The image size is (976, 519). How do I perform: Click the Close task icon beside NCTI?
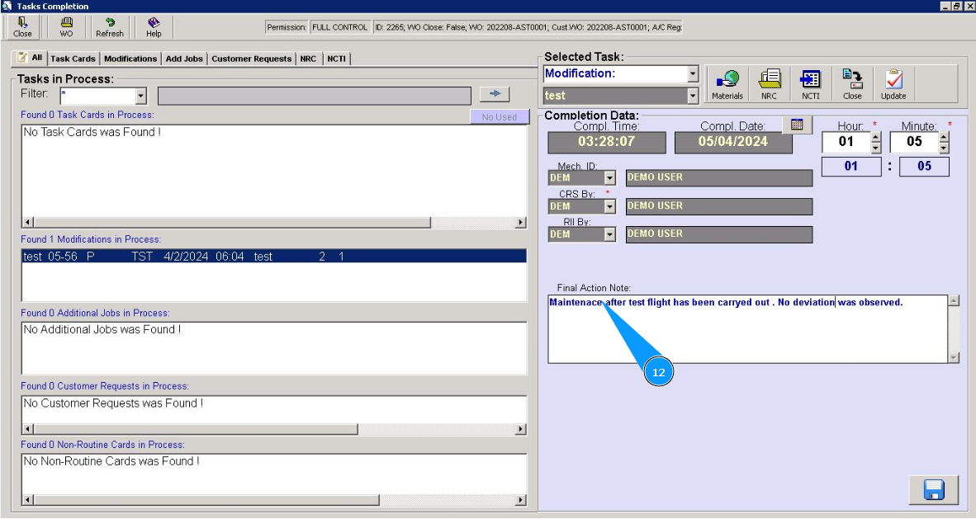tap(852, 84)
